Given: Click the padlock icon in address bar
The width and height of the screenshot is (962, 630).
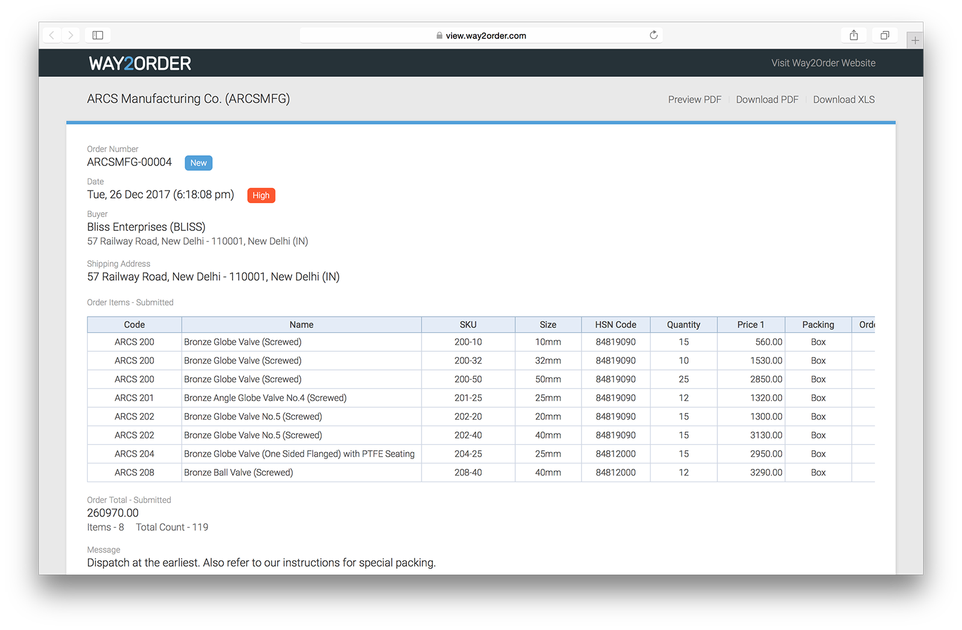Looking at the screenshot, I should (440, 35).
